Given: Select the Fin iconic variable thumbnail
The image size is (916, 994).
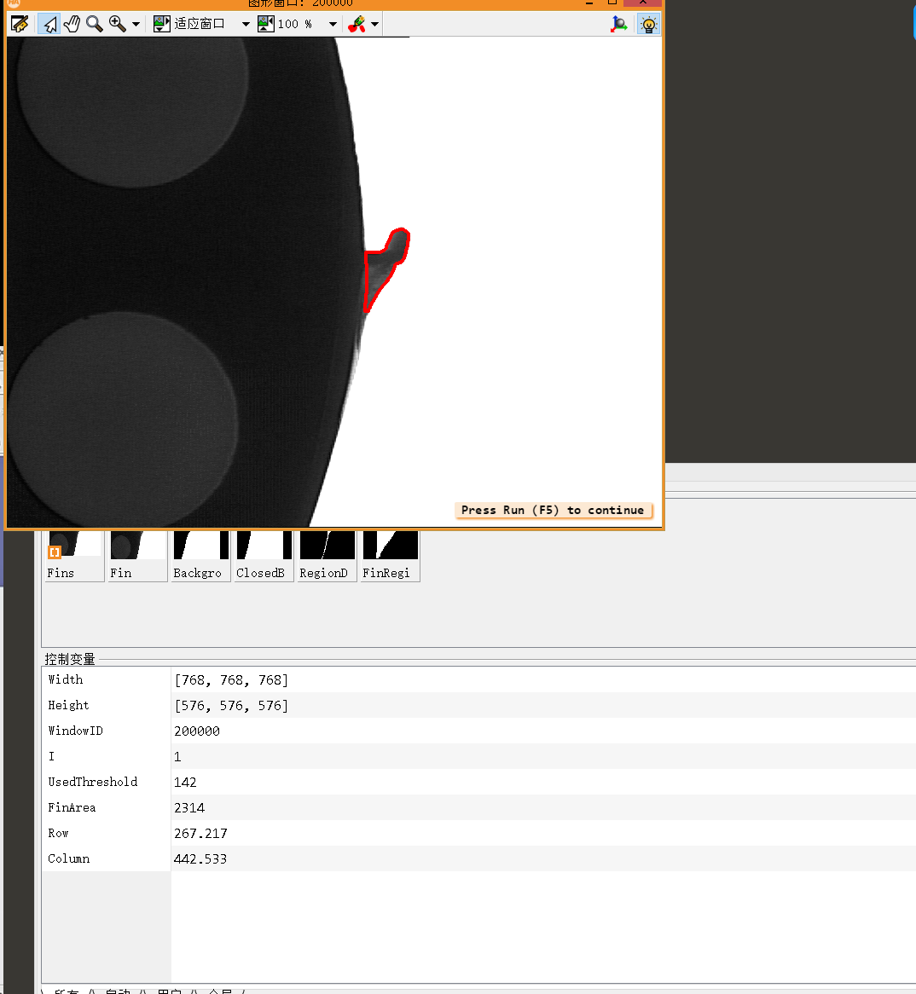Looking at the screenshot, I should click(x=137, y=556).
